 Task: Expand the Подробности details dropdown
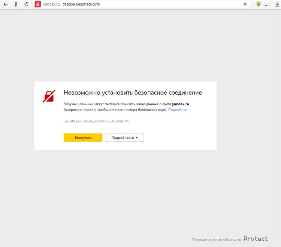(124, 138)
